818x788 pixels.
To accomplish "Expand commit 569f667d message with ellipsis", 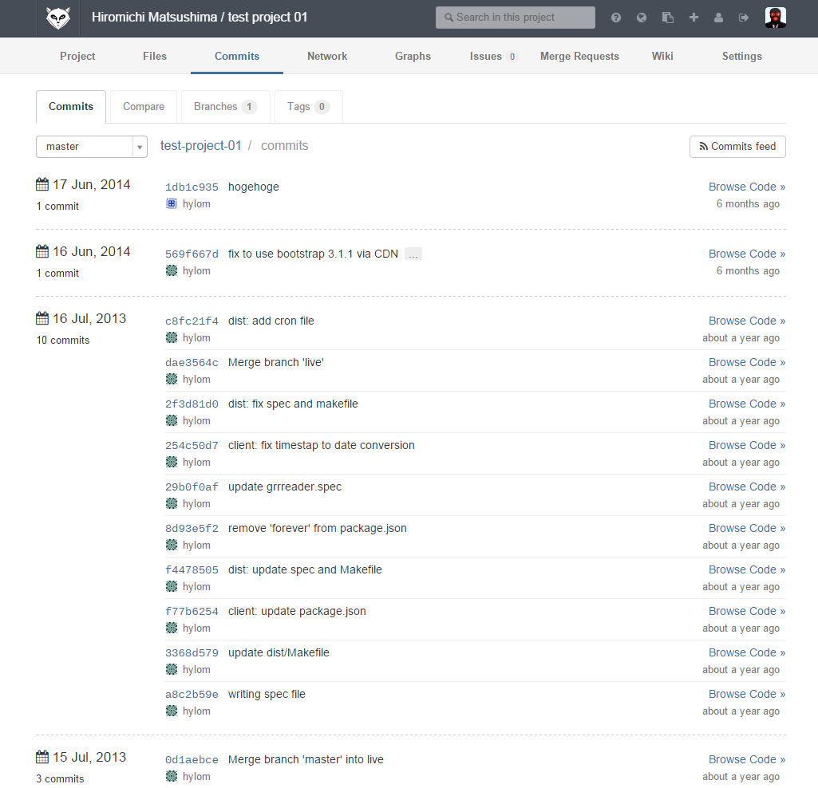I will tap(413, 254).
